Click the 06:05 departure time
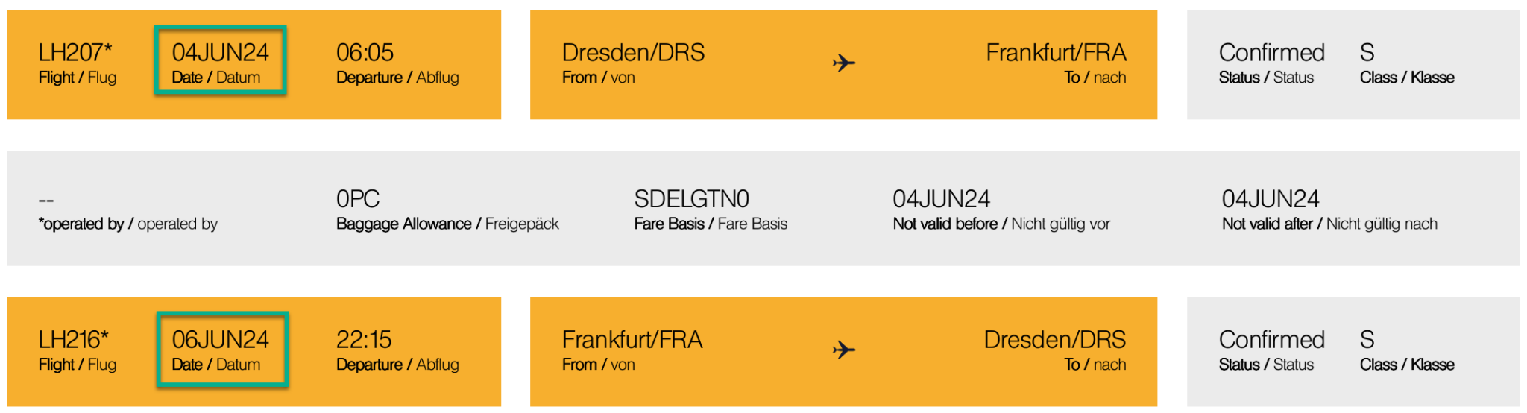This screenshot has width=1527, height=413. [x=365, y=53]
